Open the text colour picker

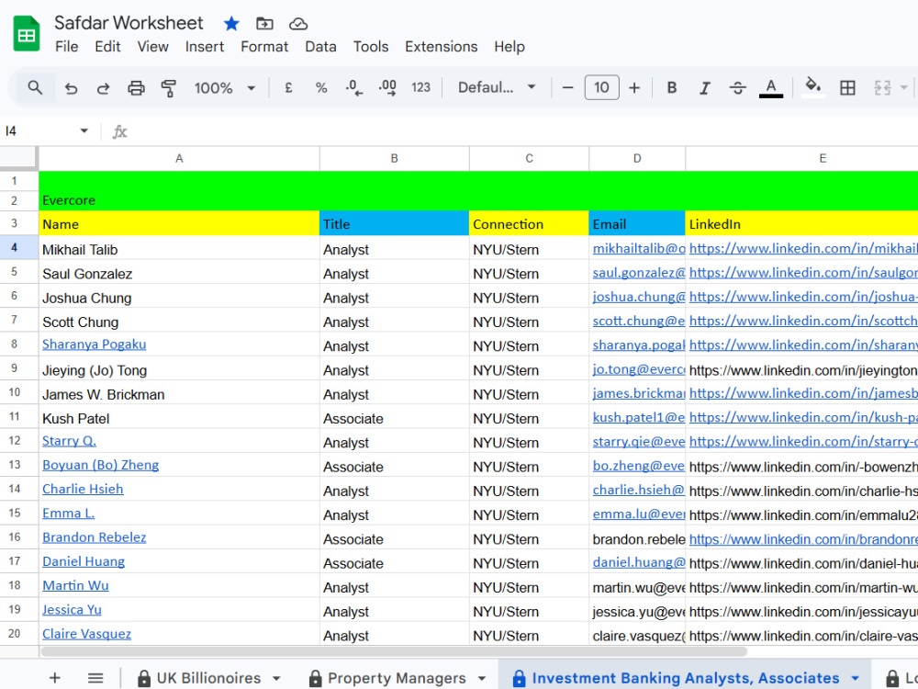point(771,88)
